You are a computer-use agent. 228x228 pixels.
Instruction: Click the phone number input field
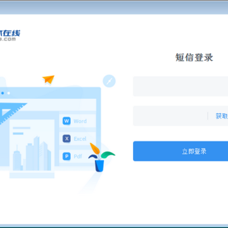point(180,86)
